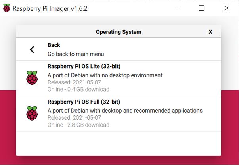This screenshot has height=165, width=239.
Task: Click the raspberry icon beside OS Lite
Action: [32, 78]
